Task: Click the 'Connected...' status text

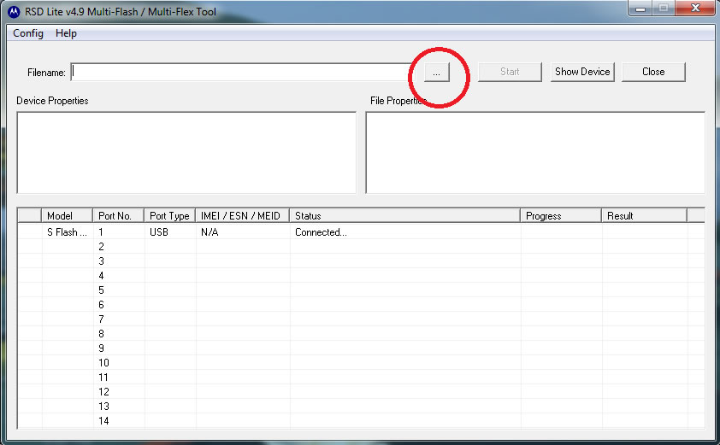Action: point(321,232)
